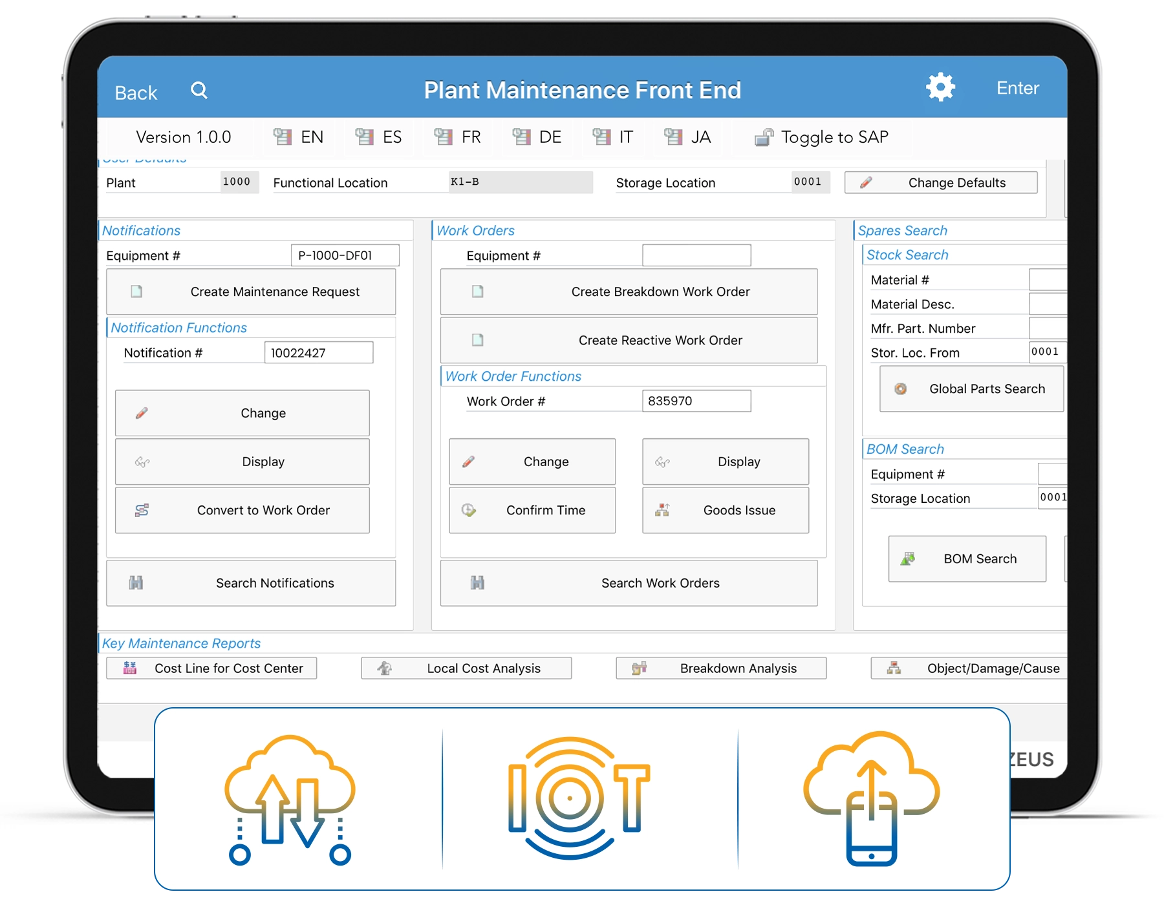Click Goods Issue button
The height and width of the screenshot is (905, 1164).
click(726, 510)
